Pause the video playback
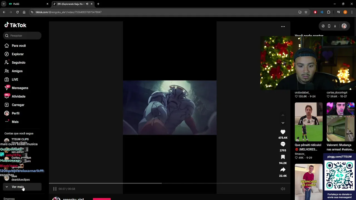The height and width of the screenshot is (200, 356). coord(55,189)
